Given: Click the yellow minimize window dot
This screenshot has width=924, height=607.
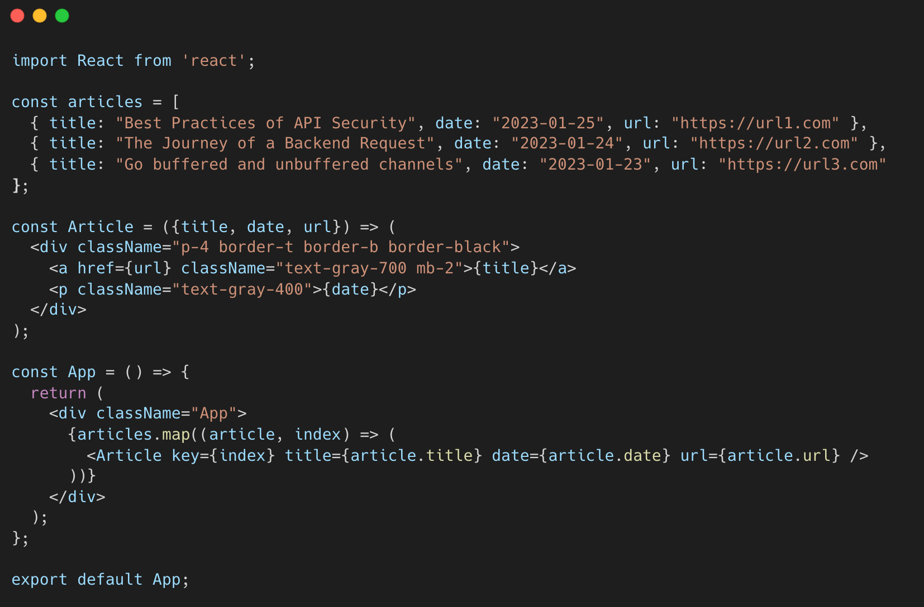Looking at the screenshot, I should 40,16.
